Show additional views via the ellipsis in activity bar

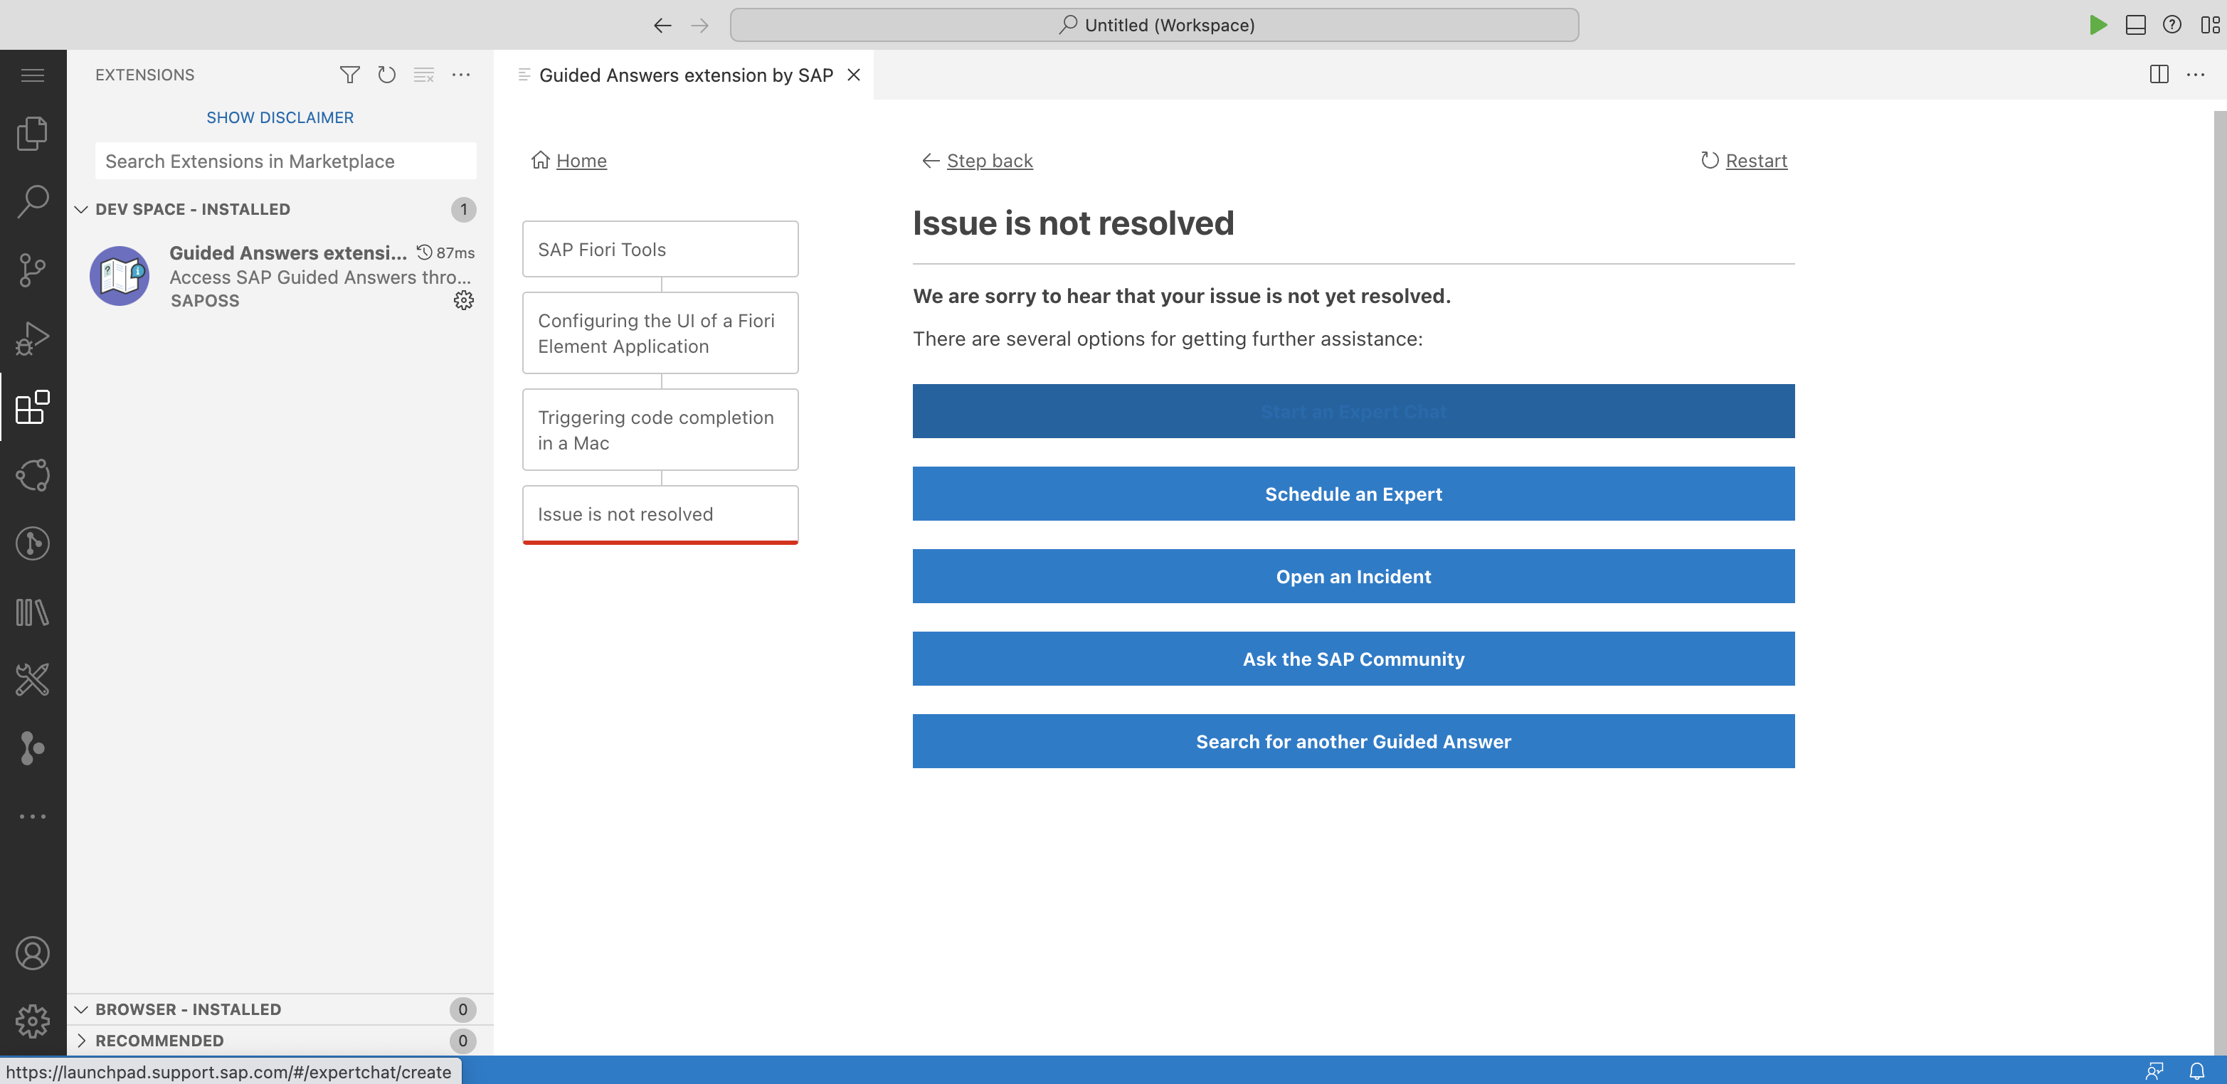click(x=33, y=816)
